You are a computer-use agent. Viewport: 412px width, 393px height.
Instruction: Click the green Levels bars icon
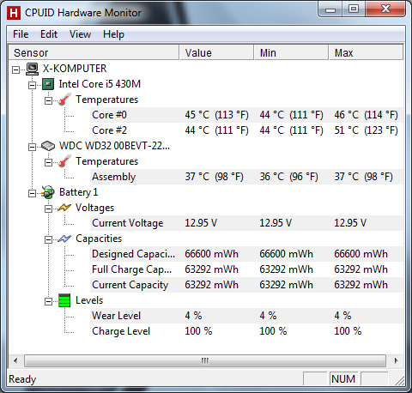pos(64,300)
